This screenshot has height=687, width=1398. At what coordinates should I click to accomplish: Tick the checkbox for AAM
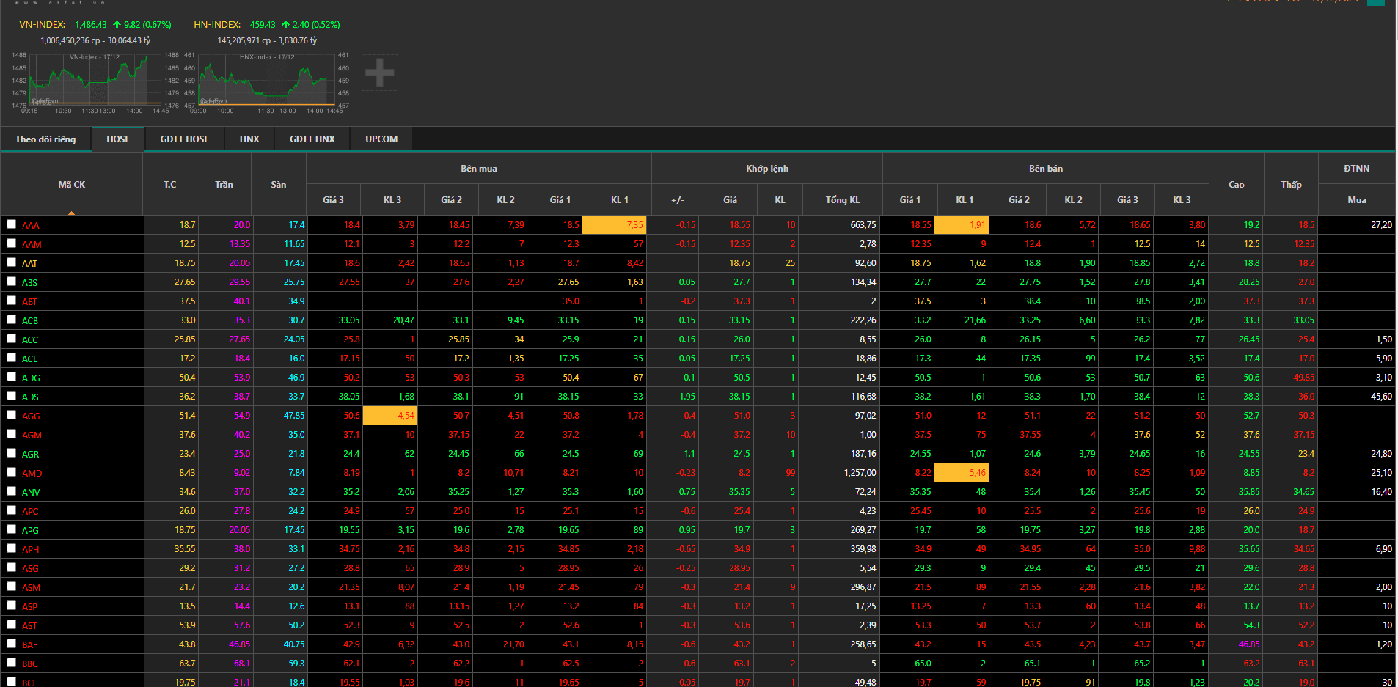(11, 243)
